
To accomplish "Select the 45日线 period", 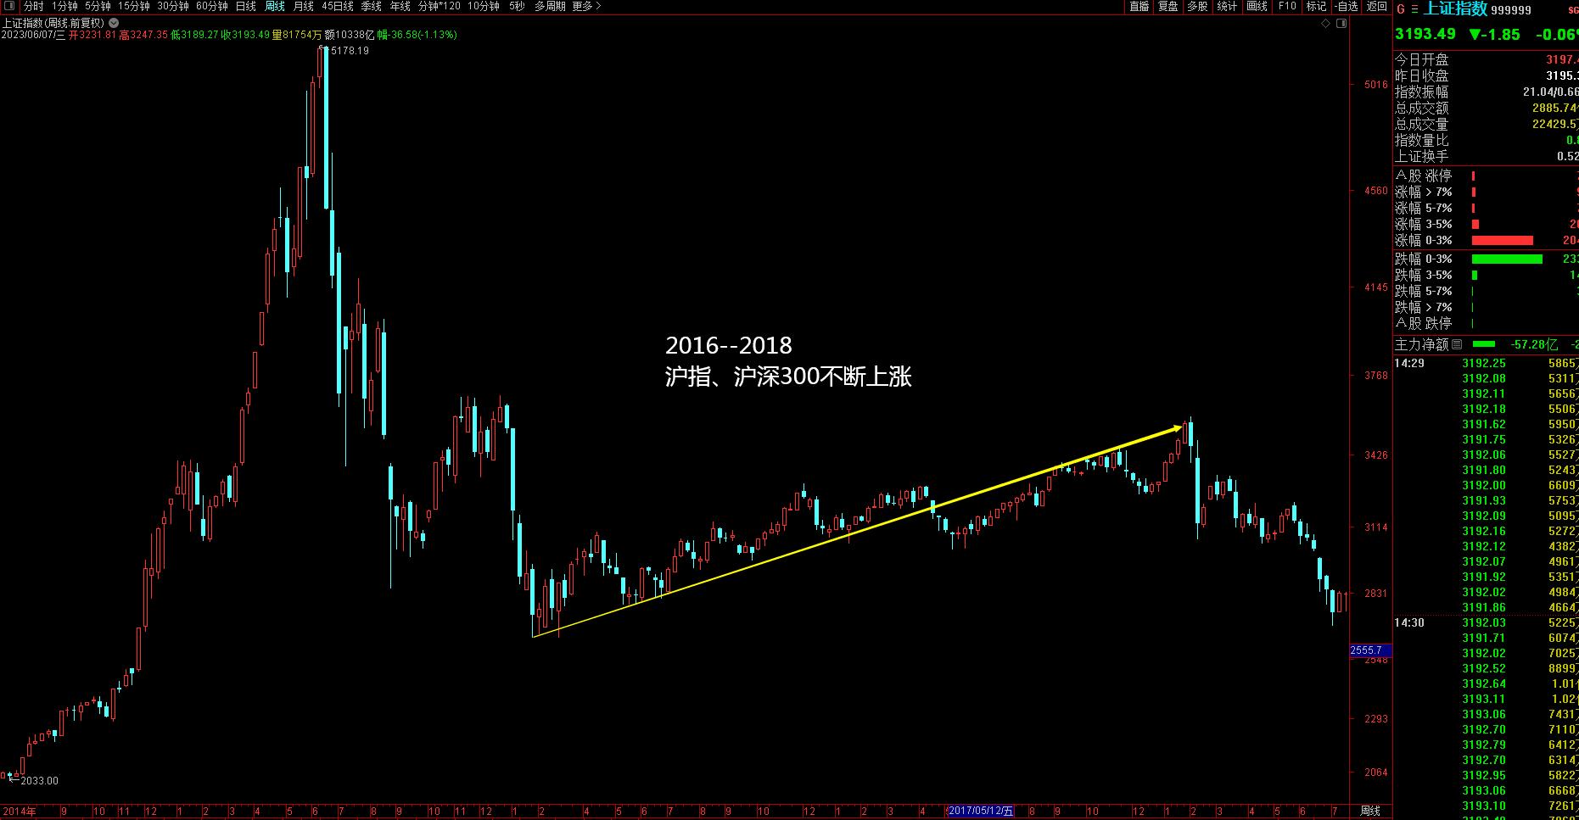I will click(337, 6).
